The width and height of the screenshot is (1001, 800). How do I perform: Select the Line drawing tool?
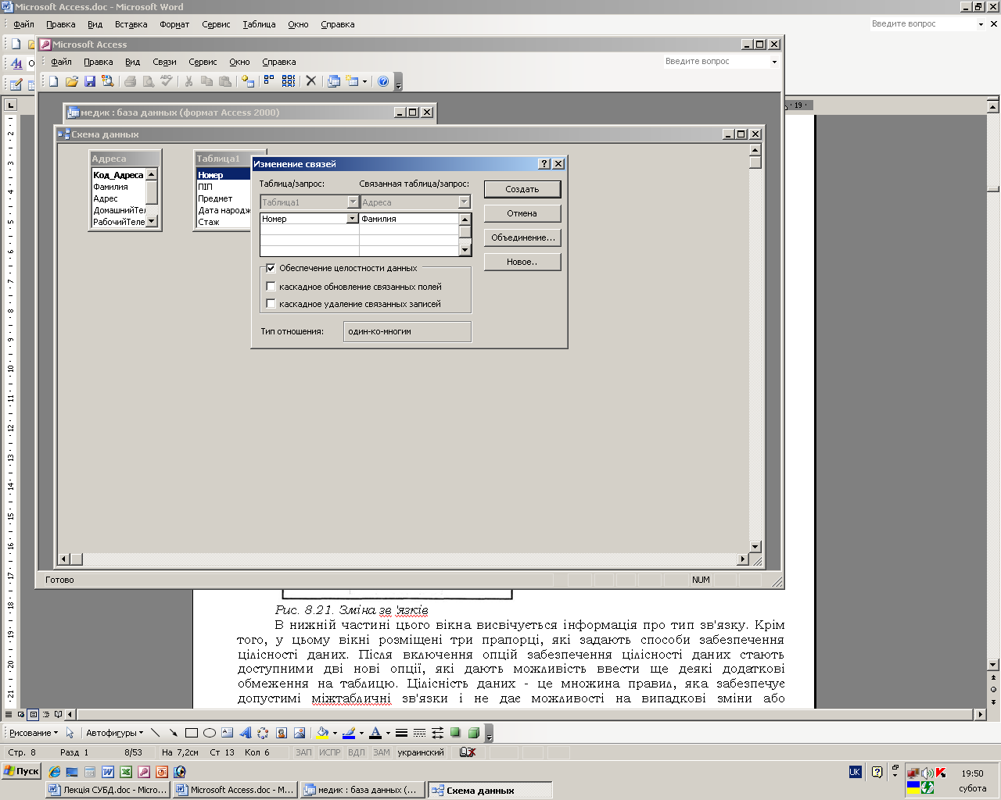pos(155,733)
